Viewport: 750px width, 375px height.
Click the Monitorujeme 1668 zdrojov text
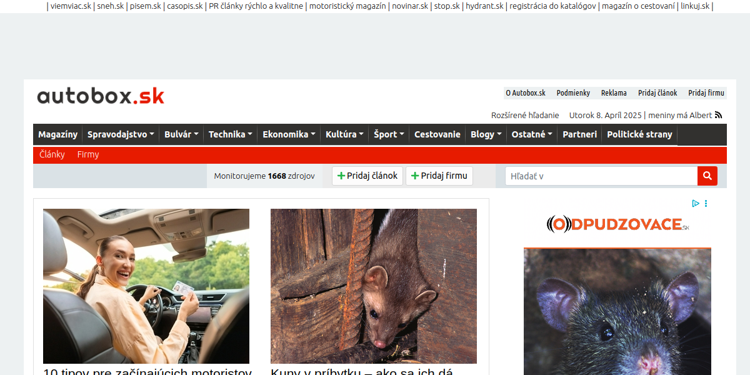click(264, 176)
